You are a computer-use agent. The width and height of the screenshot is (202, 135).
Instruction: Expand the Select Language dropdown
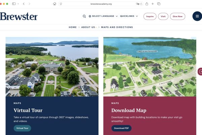(x=103, y=16)
